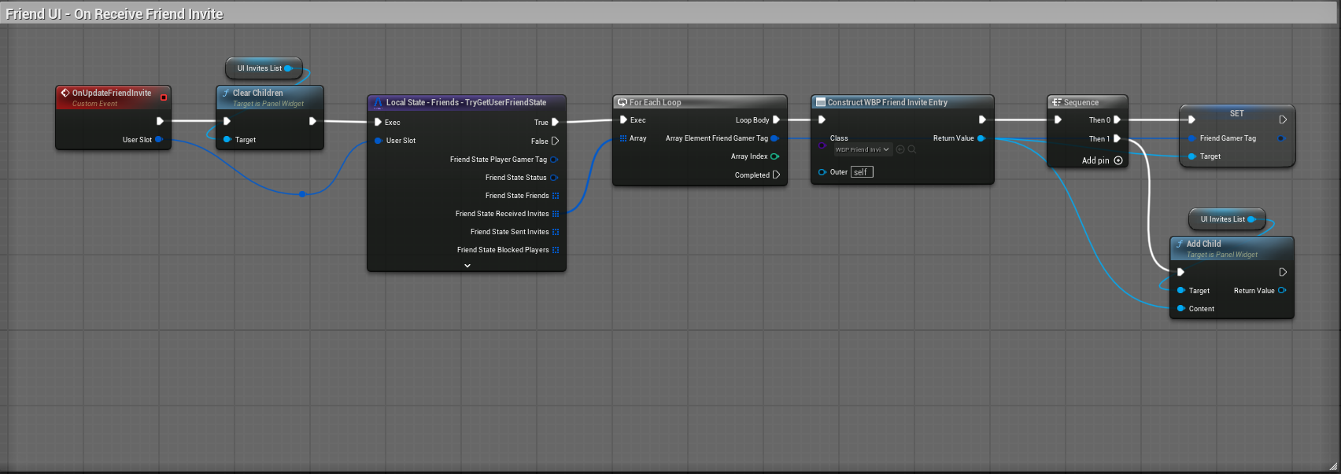Expand the TryGetUserFriendState node's hidden pins
Screen dimensions: 1341x474
[x=467, y=266]
